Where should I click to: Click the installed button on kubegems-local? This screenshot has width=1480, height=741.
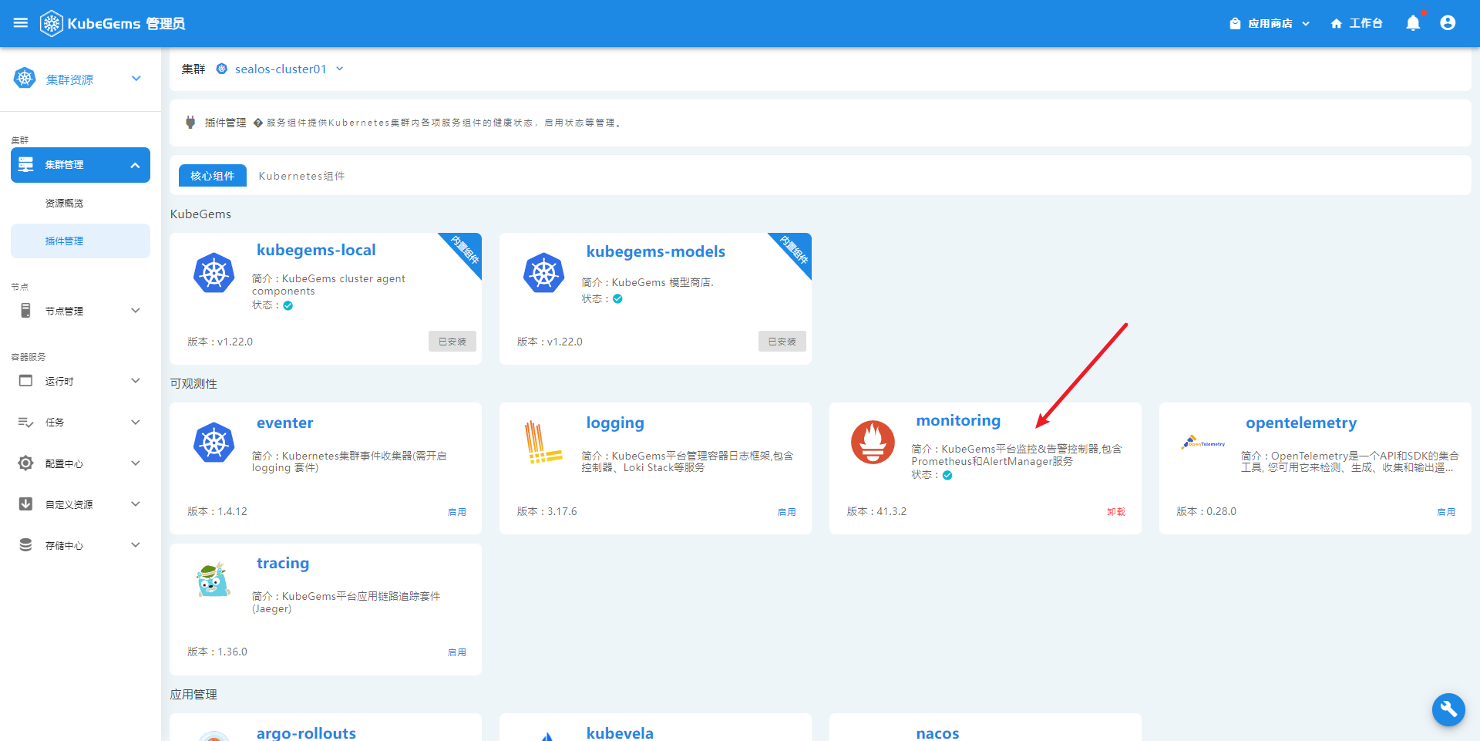(x=452, y=342)
